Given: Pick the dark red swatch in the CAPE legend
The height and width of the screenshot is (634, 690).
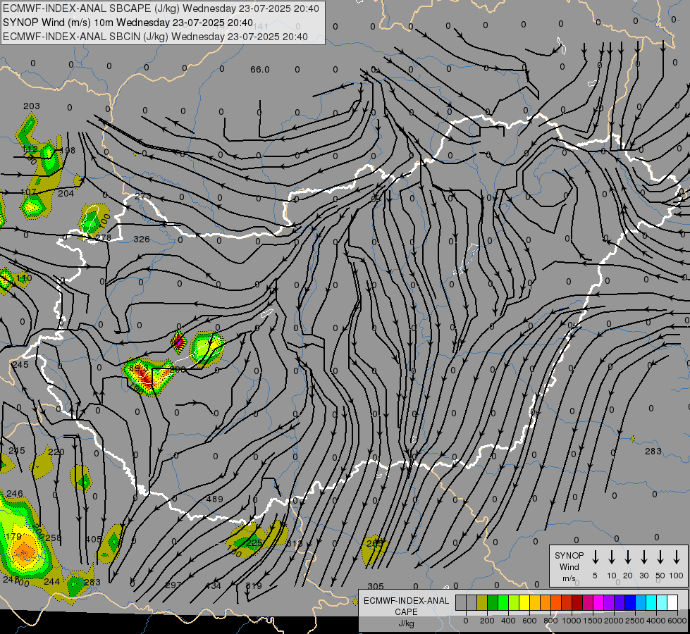Looking at the screenshot, I should click(577, 602).
